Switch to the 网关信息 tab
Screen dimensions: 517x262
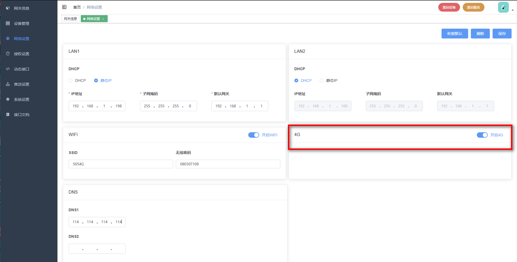[70, 19]
